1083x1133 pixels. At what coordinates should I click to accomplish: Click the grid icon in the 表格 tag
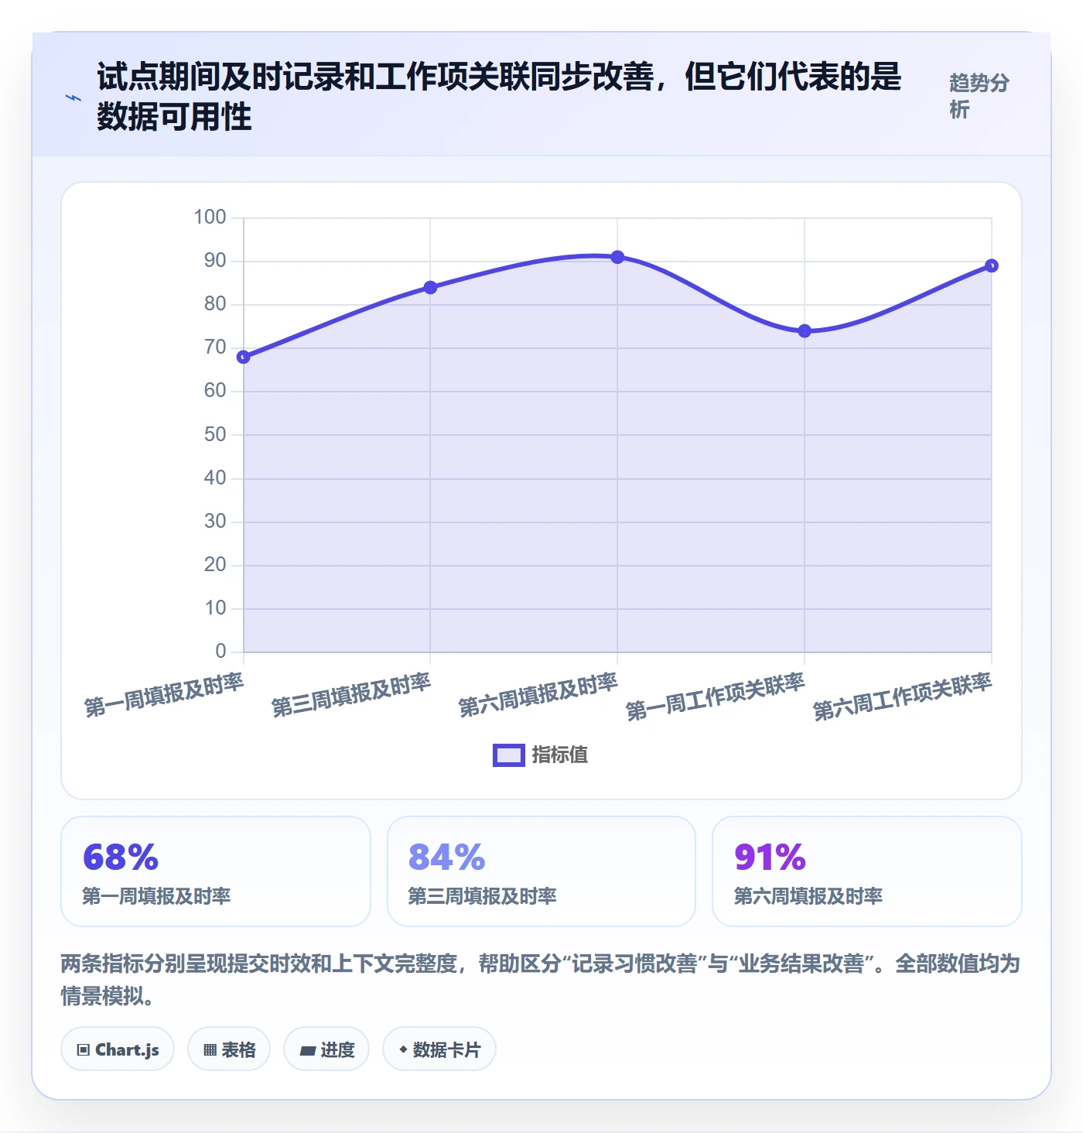(210, 1050)
